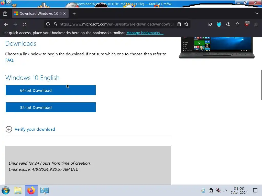
Task: Go back to the previous page
Action: [x=6, y=24]
